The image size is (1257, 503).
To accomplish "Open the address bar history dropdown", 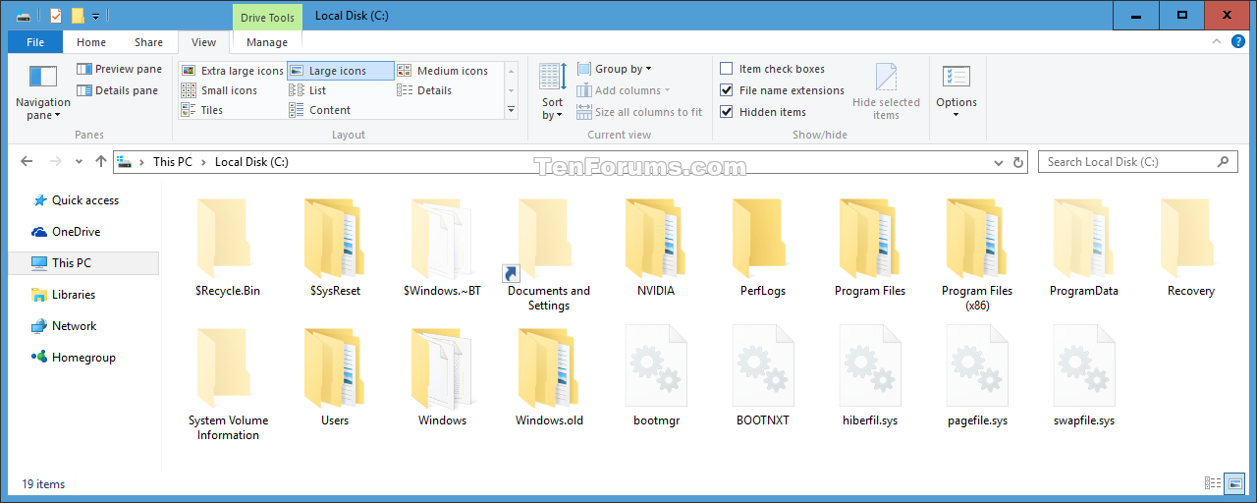I will pyautogui.click(x=1000, y=162).
